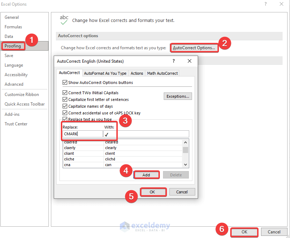
Task: Select the claerly replacement row
Action: 123,148
